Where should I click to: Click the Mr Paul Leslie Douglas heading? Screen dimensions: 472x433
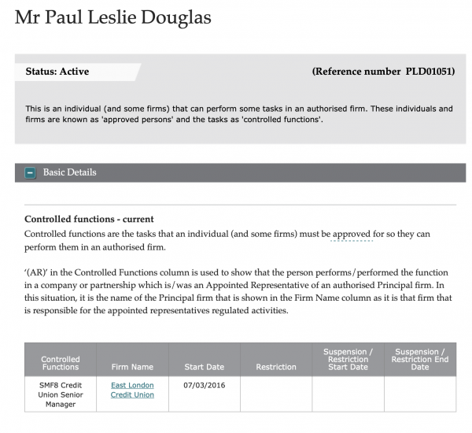click(x=113, y=17)
